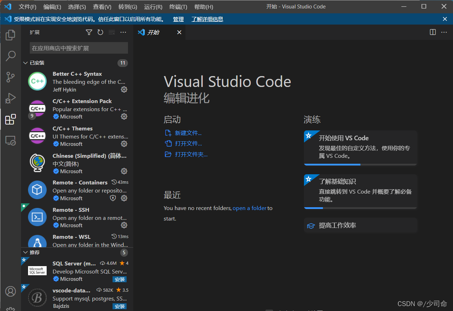Click the SQL Server extension logo
Screen dimensions: 453x311
[x=37, y=271]
